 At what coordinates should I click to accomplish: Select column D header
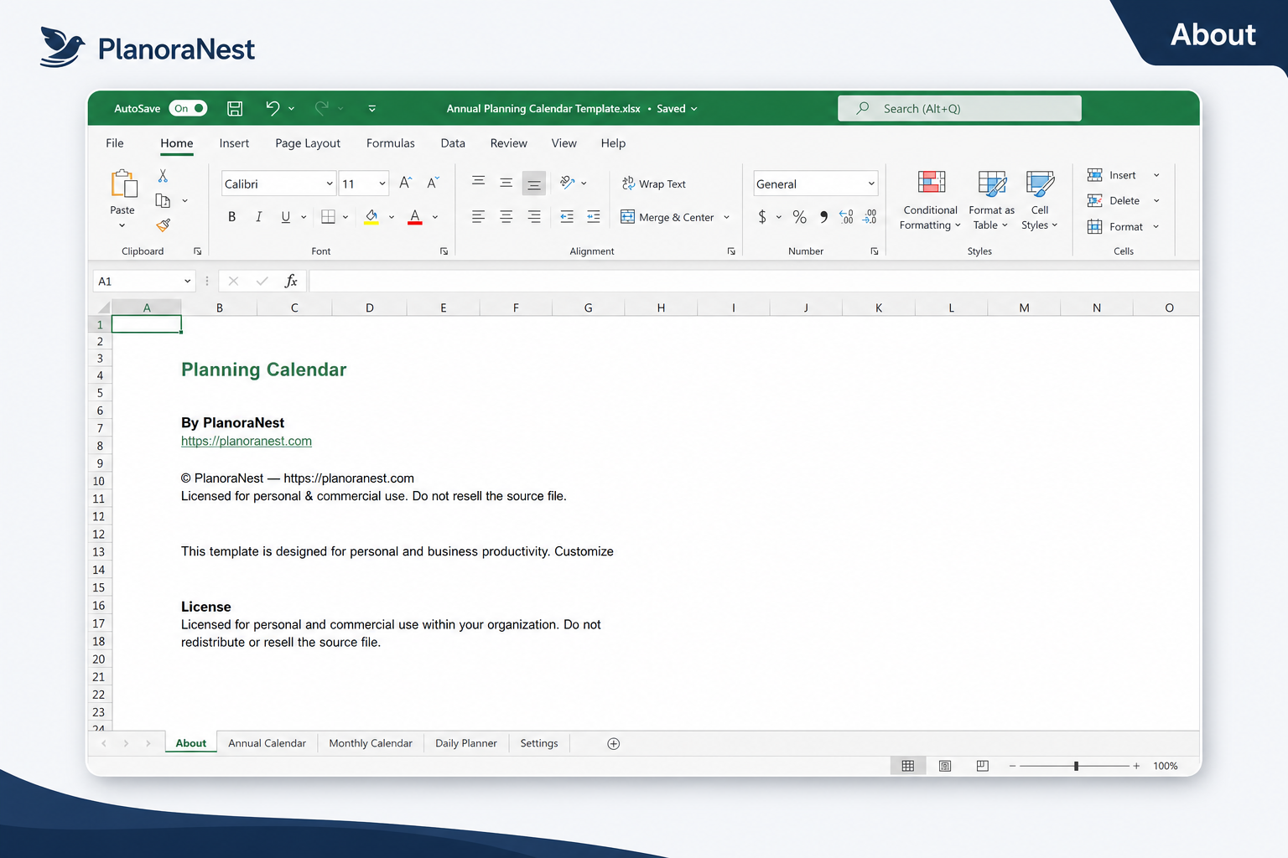370,308
